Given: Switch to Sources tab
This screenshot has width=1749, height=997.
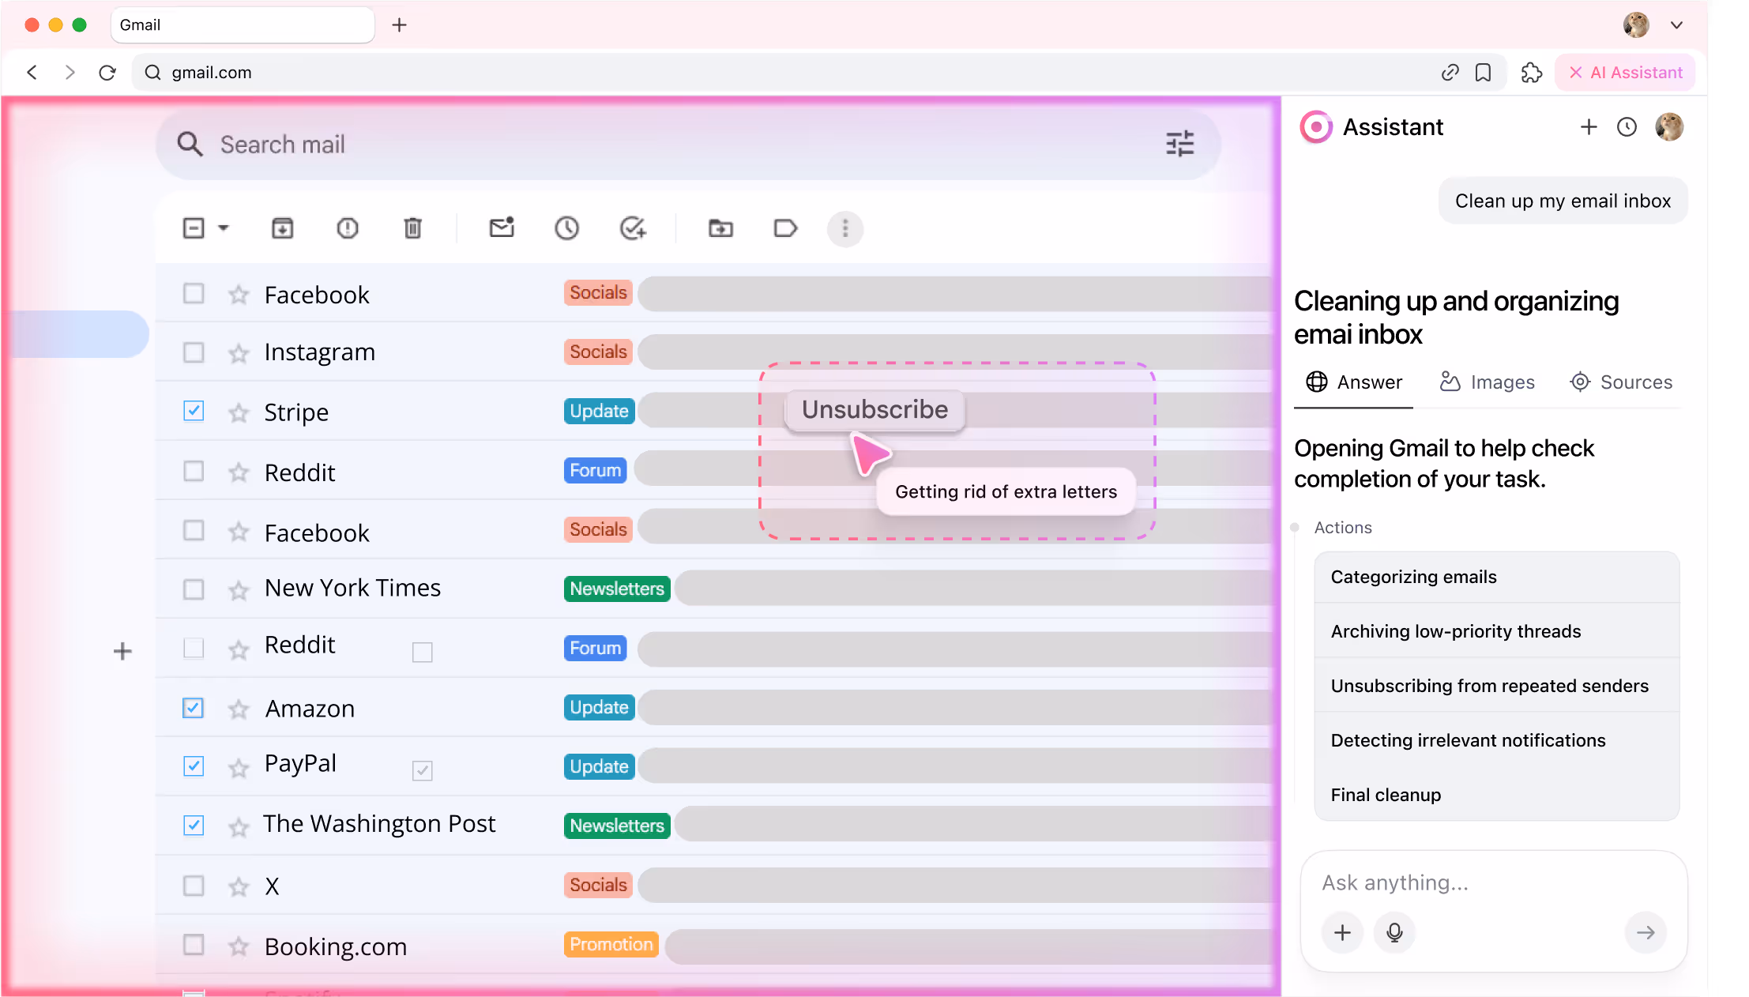Looking at the screenshot, I should click(x=1621, y=382).
